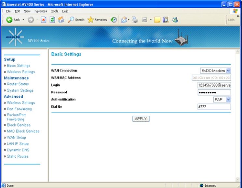Screen dimensions: 242x188
Task: Open the MAC Block Services page
Action: click(23, 131)
